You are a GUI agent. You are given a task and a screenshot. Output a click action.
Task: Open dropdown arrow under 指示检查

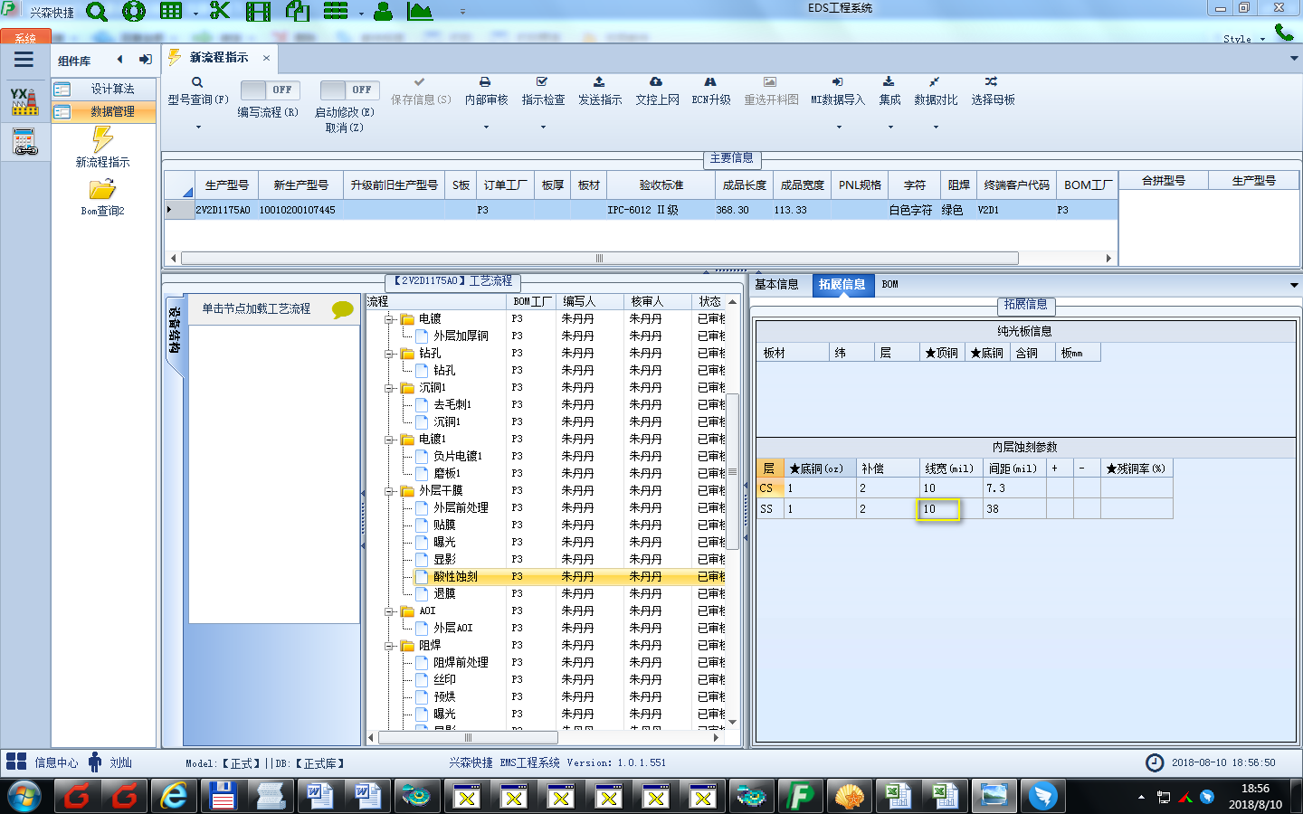tap(543, 127)
